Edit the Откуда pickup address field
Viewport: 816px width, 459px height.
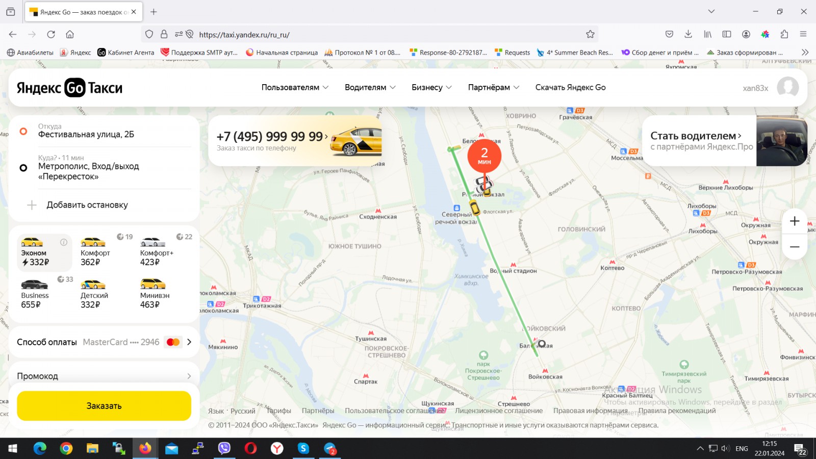[104, 131]
